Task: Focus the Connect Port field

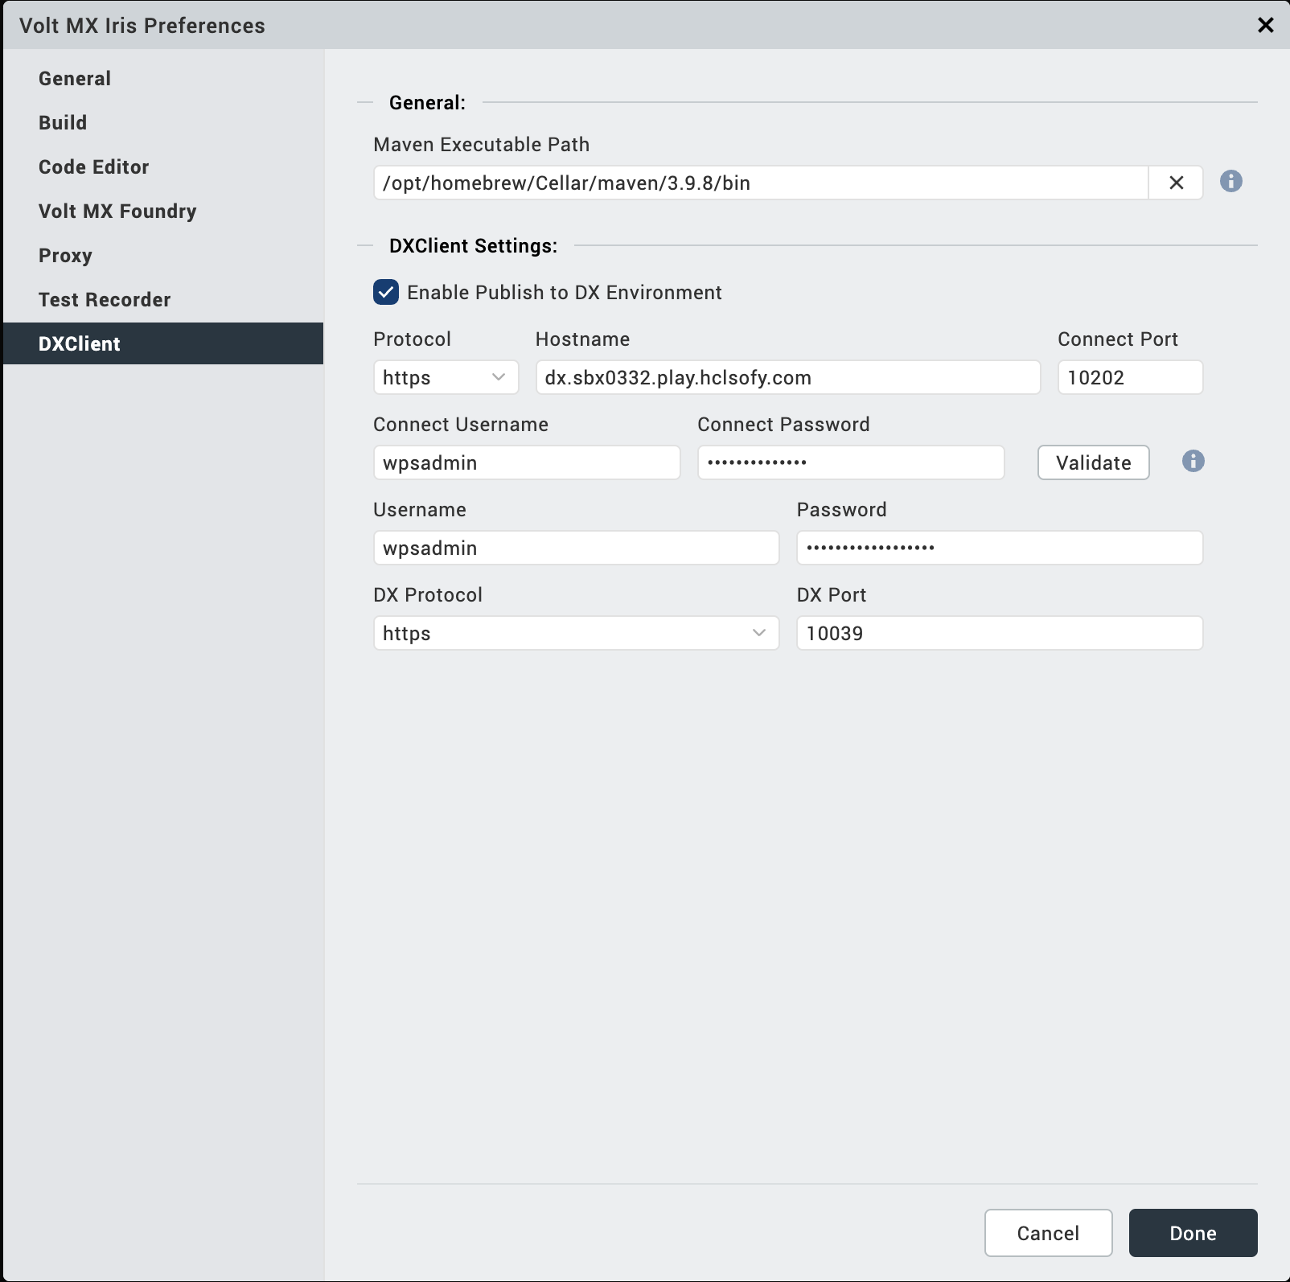Action: [x=1130, y=378]
